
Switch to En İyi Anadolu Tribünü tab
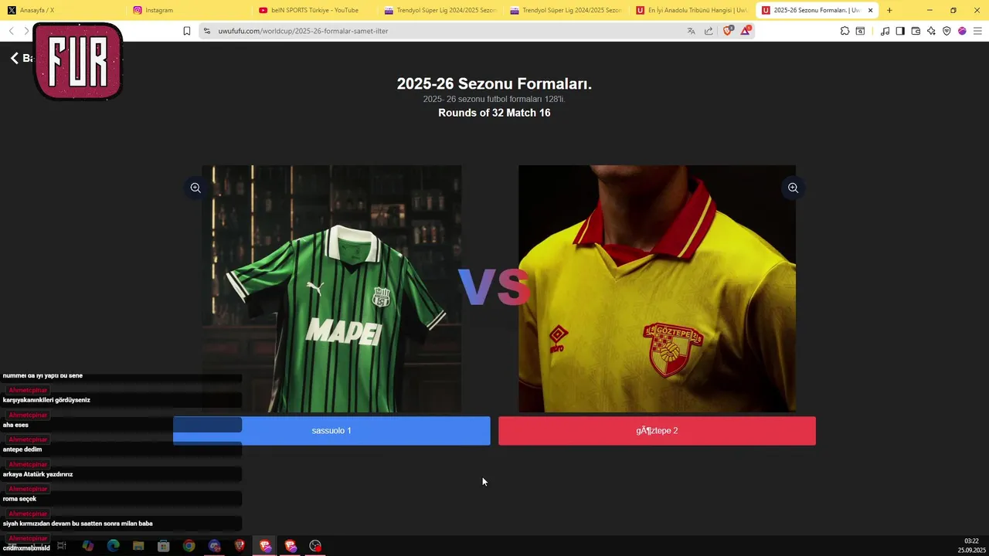tap(691, 10)
